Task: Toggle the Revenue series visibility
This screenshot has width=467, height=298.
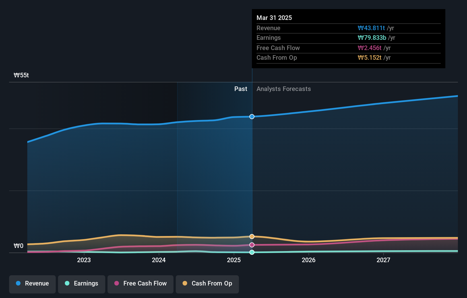Action: coord(32,283)
